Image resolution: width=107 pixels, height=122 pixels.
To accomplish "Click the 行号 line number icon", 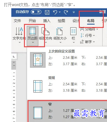I will click(x=82, y=35).
